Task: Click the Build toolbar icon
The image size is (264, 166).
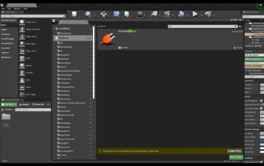Action: pyautogui.click(x=181, y=14)
